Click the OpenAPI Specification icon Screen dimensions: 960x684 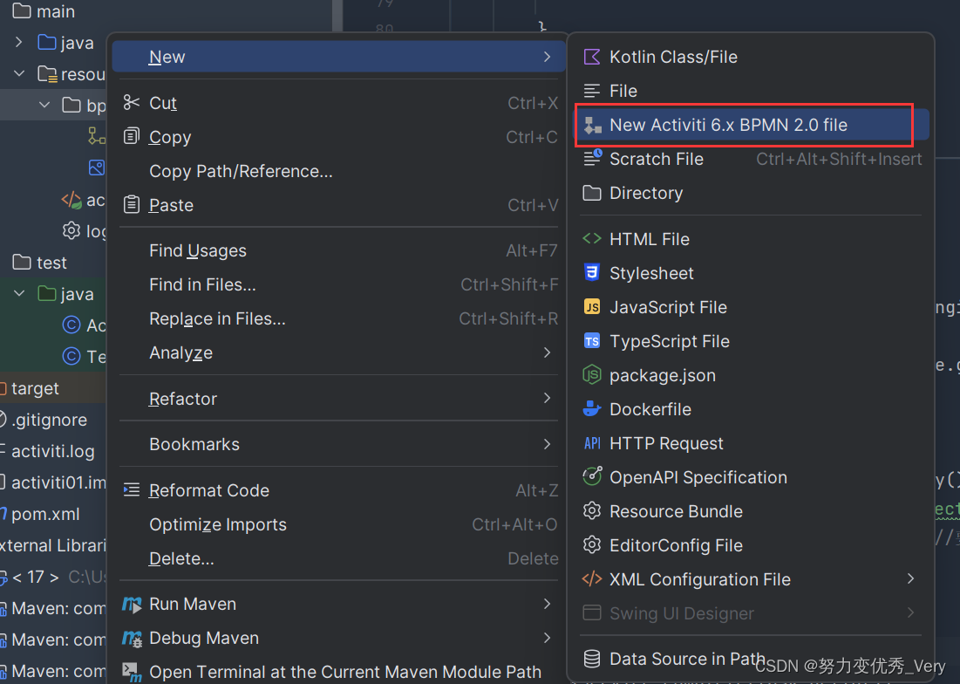click(x=591, y=476)
